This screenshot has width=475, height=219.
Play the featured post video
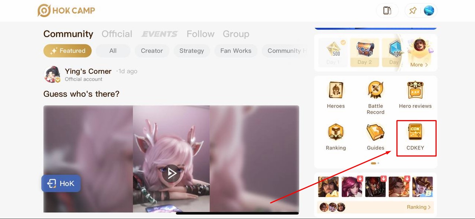171,173
